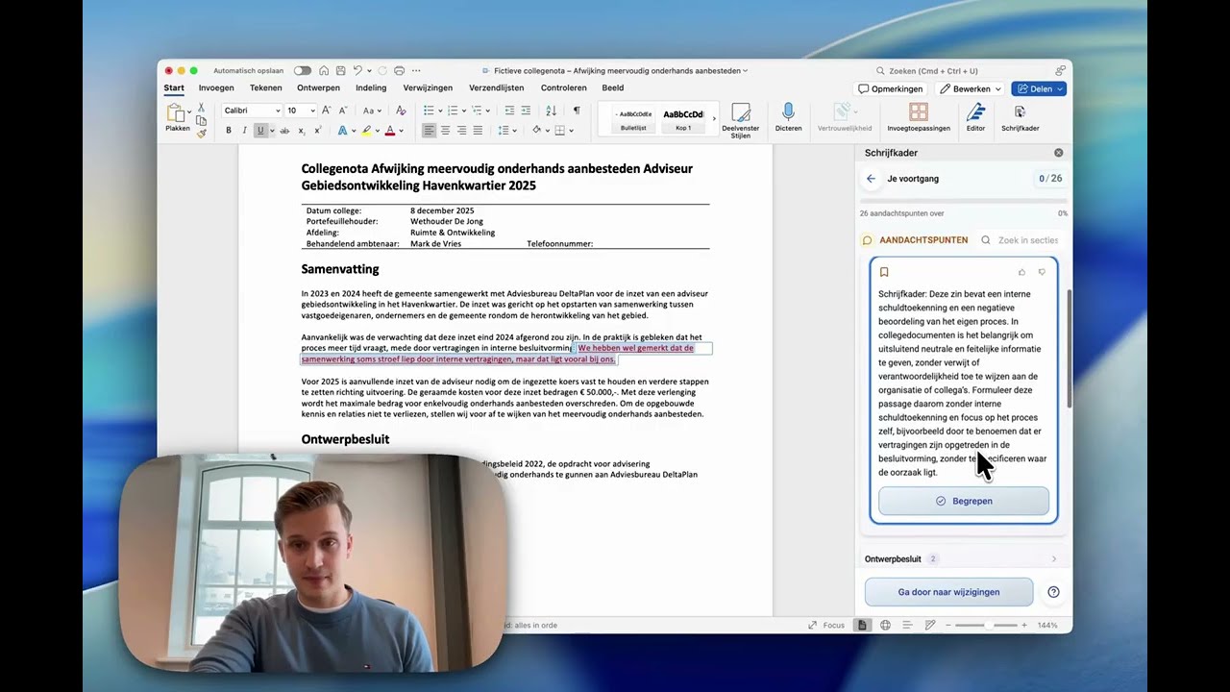Expand the Ontwerpbesluit section

coord(961,558)
